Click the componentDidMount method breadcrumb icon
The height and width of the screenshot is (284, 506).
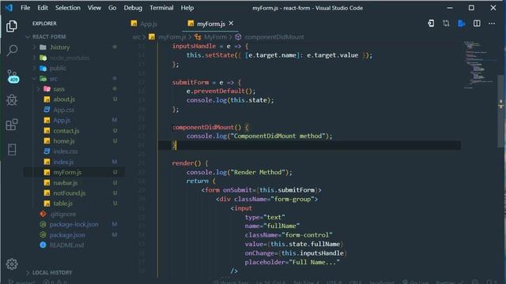tap(238, 37)
